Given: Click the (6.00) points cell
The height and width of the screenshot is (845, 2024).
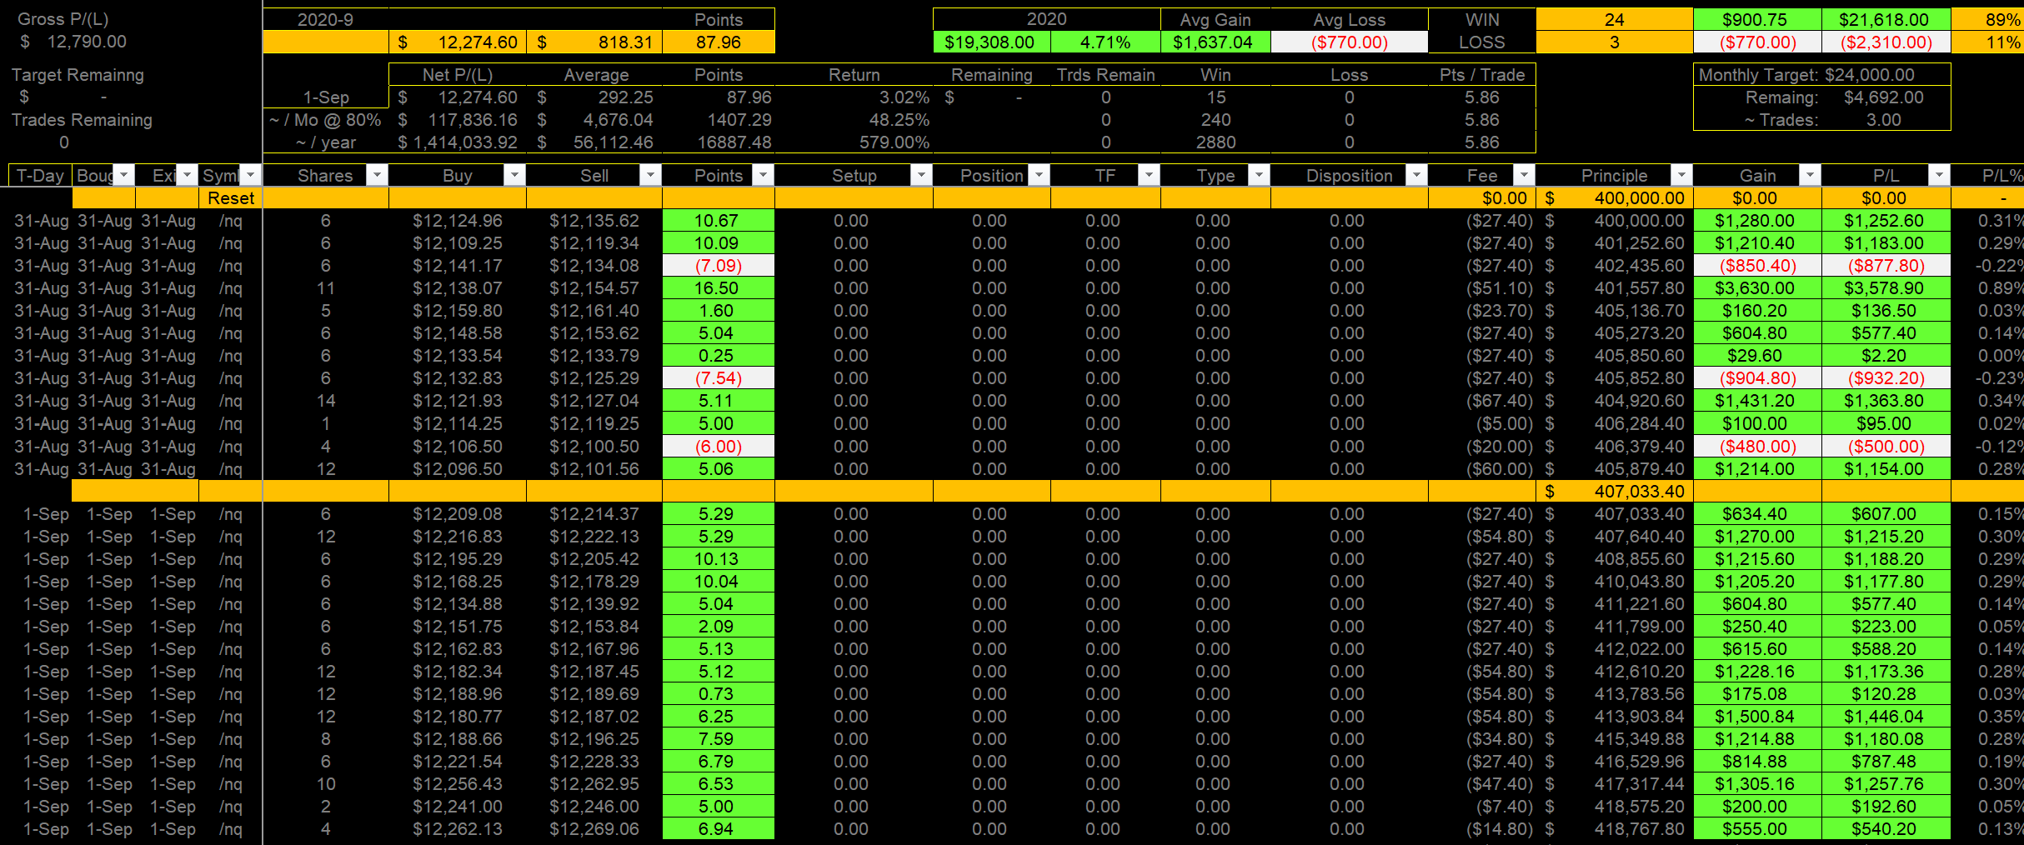Looking at the screenshot, I should point(719,447).
